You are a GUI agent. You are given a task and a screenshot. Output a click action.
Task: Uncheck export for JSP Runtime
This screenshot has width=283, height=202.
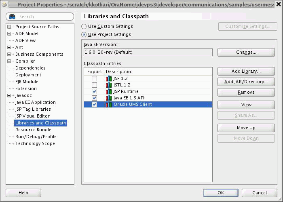(x=94, y=91)
